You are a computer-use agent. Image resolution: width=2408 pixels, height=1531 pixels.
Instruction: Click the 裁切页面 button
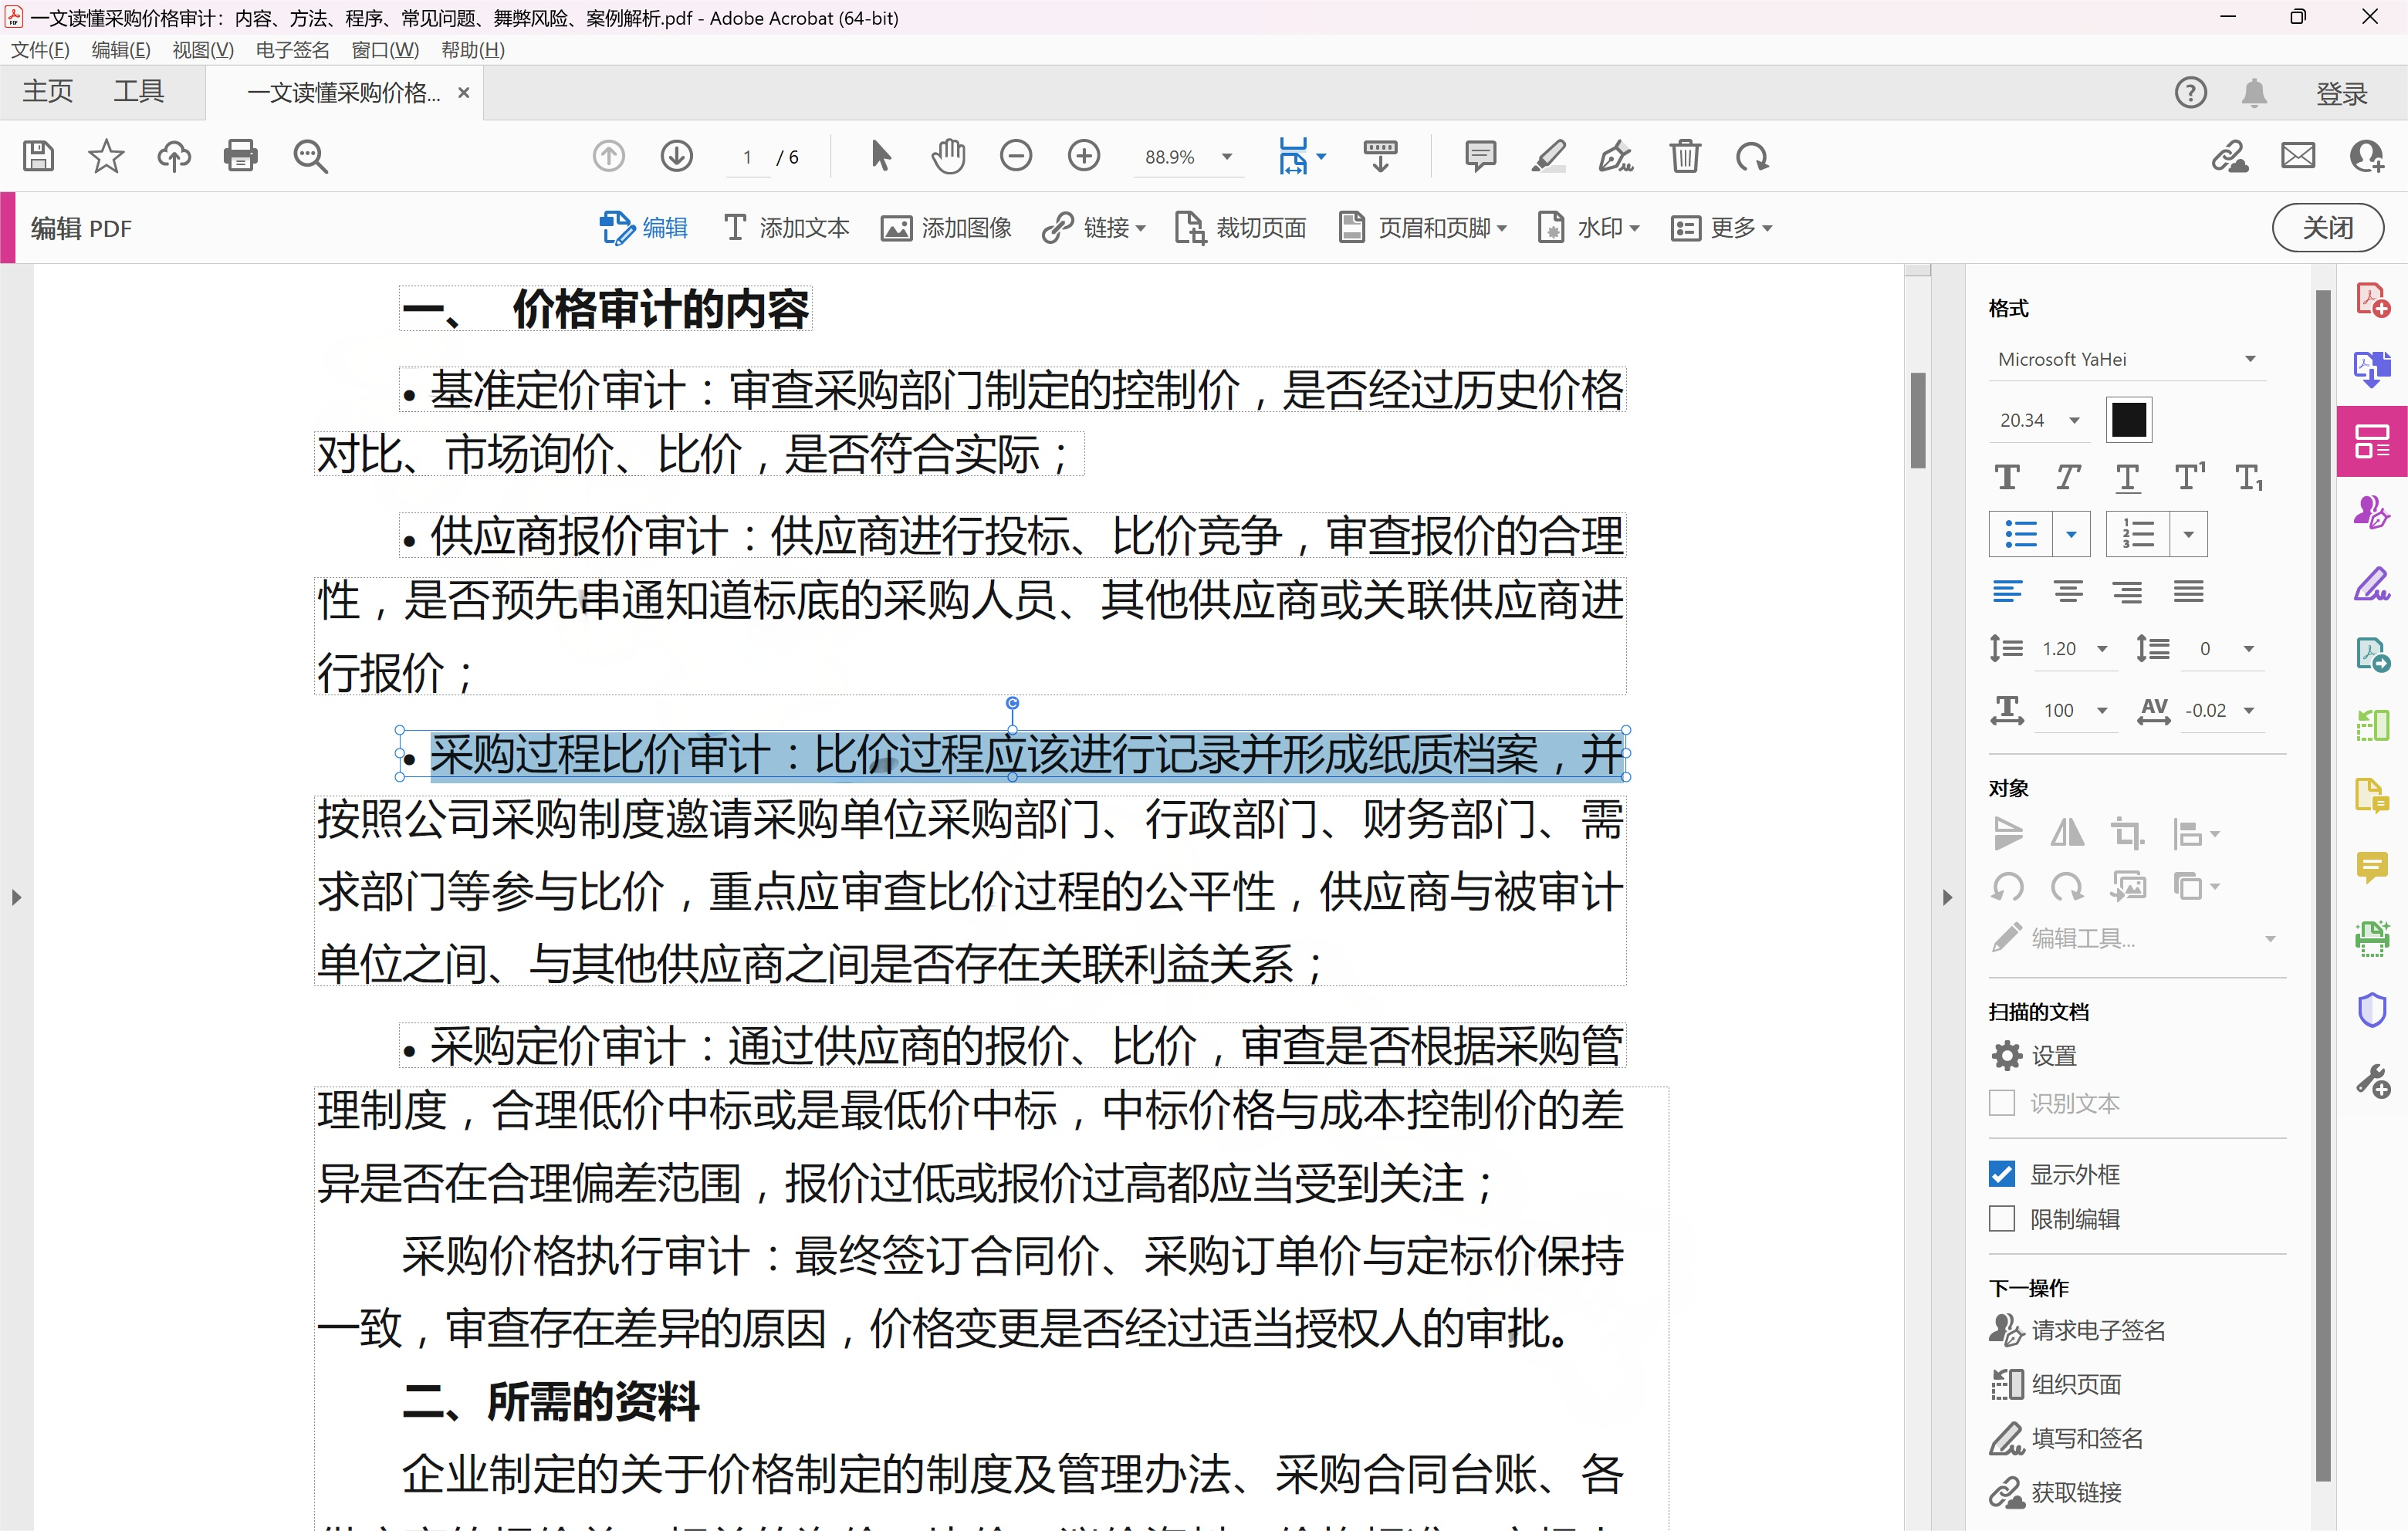point(1240,228)
